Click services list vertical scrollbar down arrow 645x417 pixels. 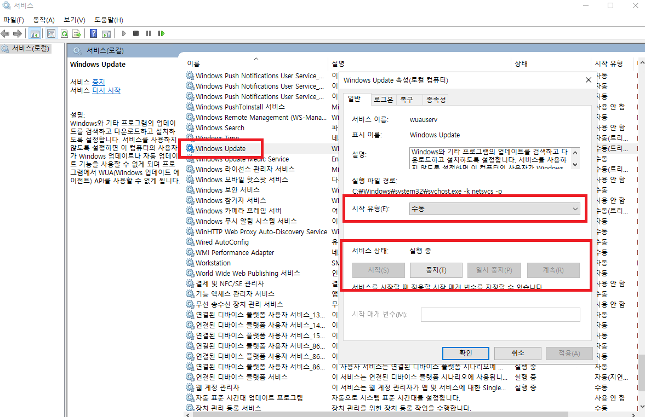click(x=641, y=406)
